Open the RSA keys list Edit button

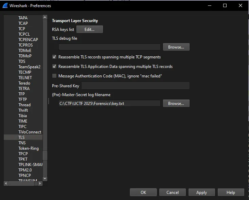[90, 29]
